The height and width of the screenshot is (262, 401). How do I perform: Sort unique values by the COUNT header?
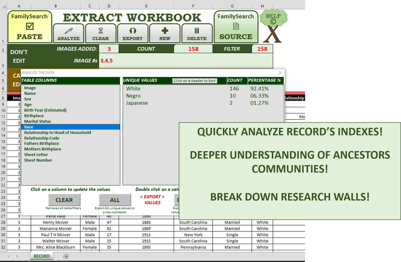coord(236,80)
